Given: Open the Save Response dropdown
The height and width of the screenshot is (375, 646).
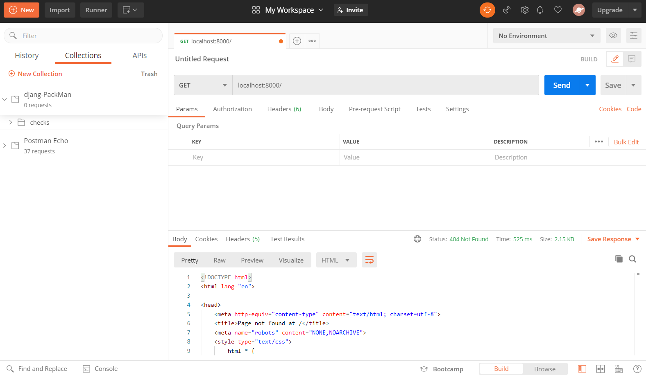Looking at the screenshot, I should coord(613,239).
